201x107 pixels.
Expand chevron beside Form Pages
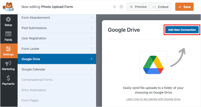pos(92,100)
